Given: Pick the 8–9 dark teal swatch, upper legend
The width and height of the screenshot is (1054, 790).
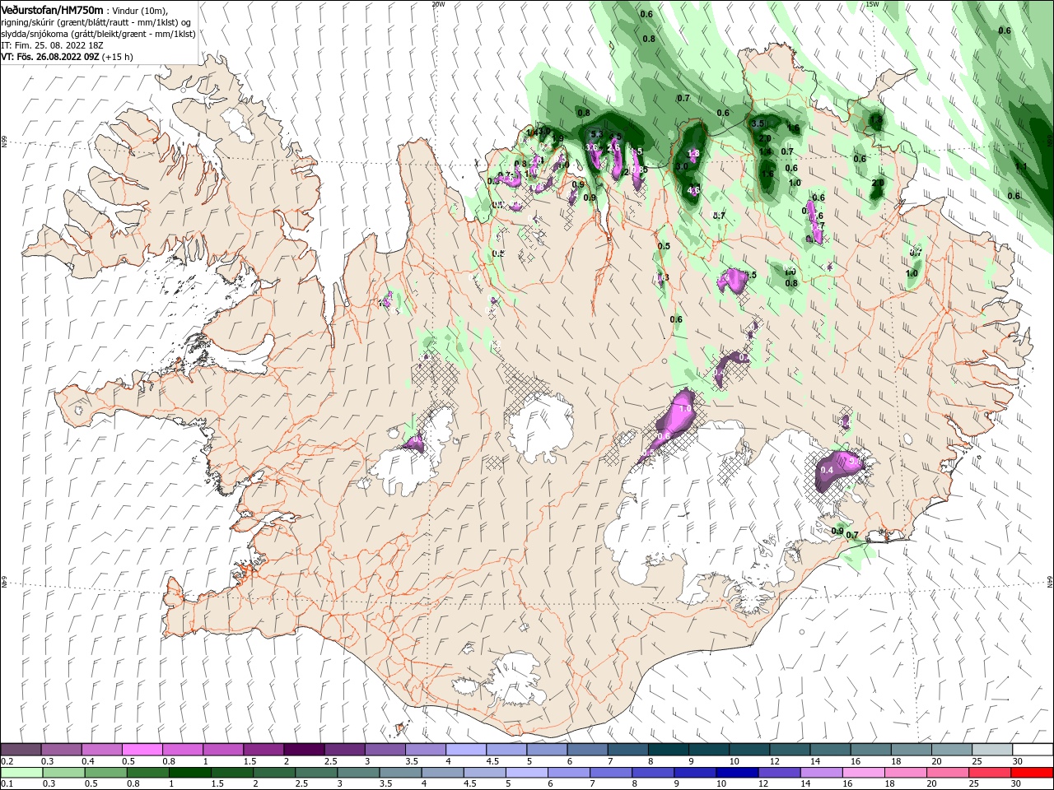Looking at the screenshot, I should point(669,750).
